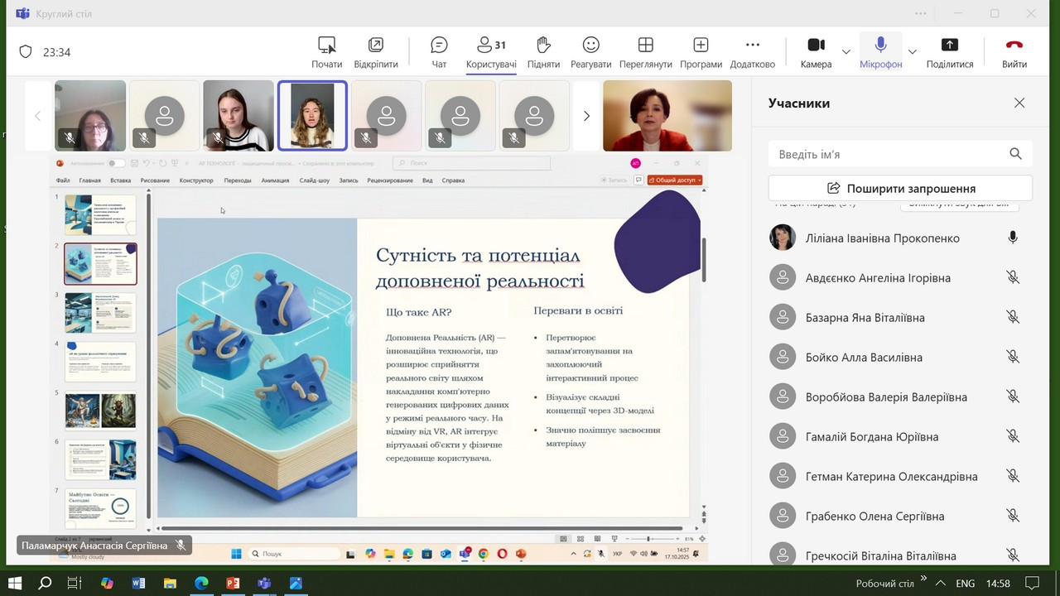Viewport: 1060px width, 596px height.
Task: Open the Reactions (Реагувати) menu
Action: pos(590,52)
